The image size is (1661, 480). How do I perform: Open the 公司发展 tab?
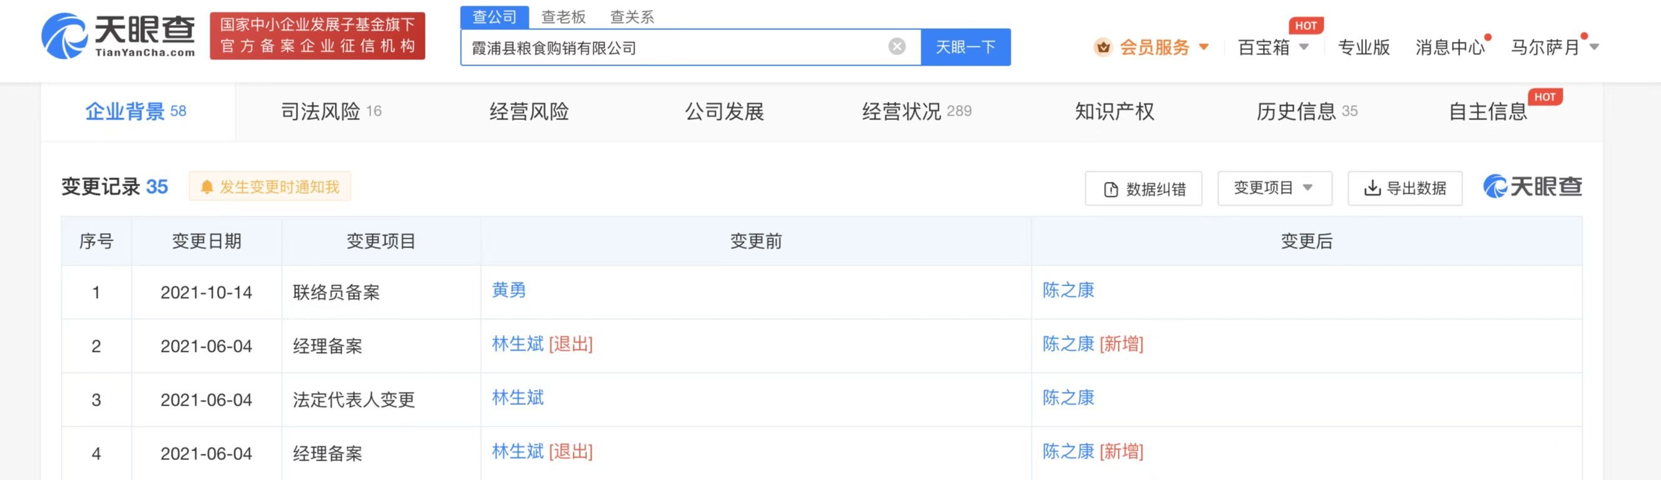coord(724,111)
